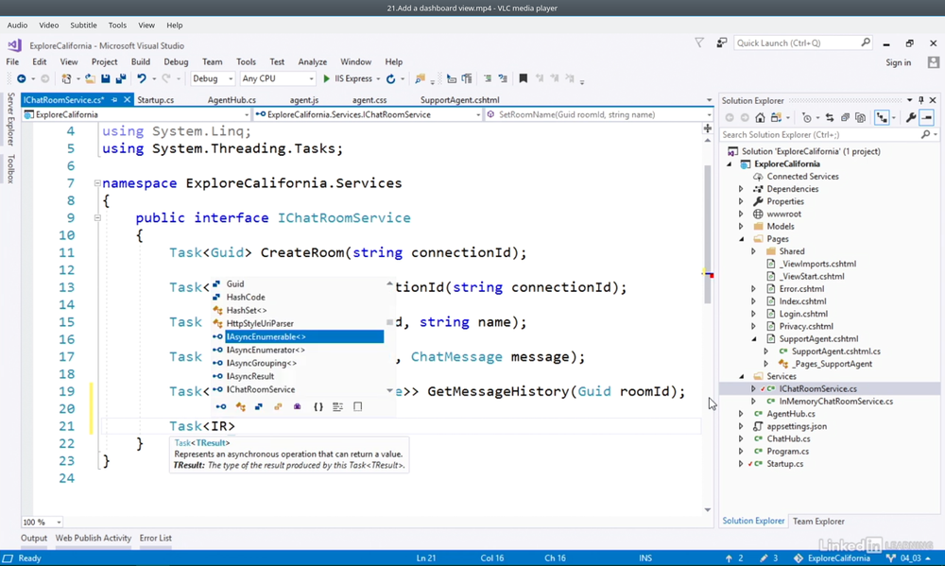Click the editor vertical scrollbar thumb
The image size is (945, 566).
pos(708,234)
